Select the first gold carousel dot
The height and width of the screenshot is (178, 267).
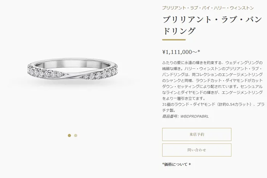click(69, 135)
